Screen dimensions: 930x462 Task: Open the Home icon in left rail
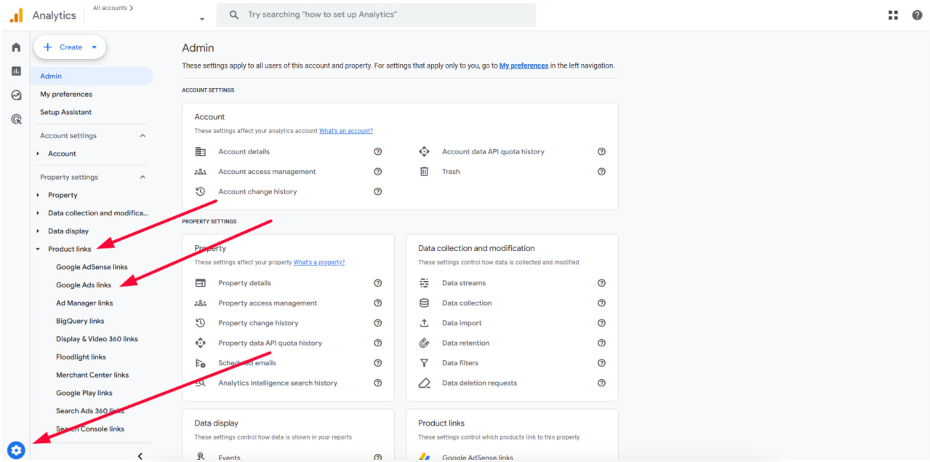16,47
